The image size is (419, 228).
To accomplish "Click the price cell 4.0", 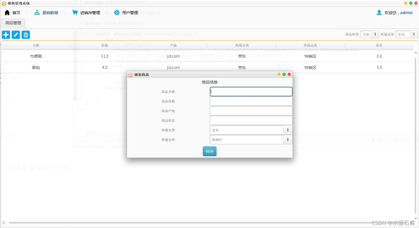I will [x=105, y=68].
